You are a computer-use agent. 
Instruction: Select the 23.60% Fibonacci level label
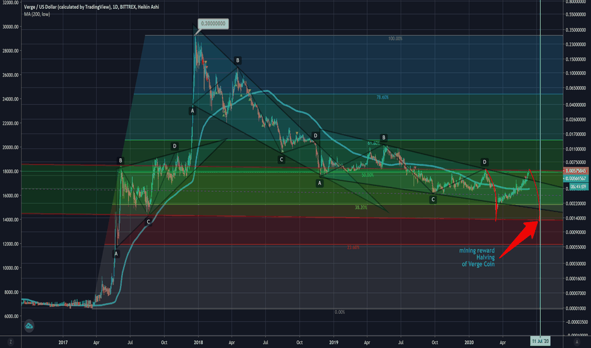click(x=353, y=247)
